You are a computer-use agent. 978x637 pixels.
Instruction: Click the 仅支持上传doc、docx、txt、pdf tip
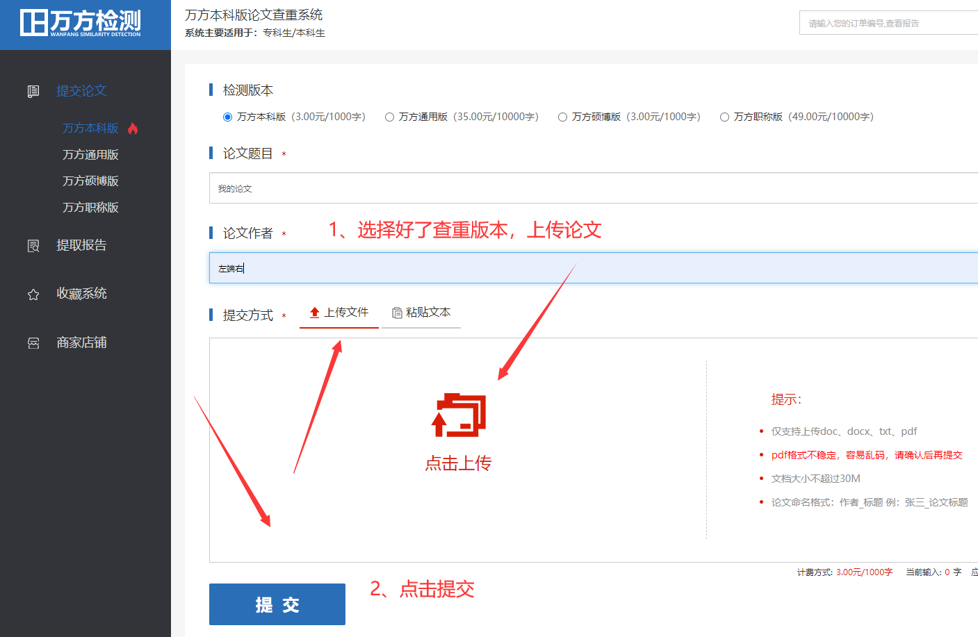click(x=844, y=431)
